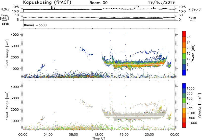Select the "N.Sky" legend label
202x140 pixels.
coord(5,9)
